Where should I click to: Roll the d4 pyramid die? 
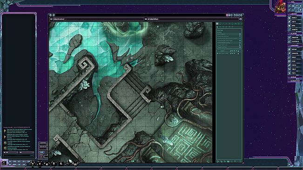tap(67, 163)
